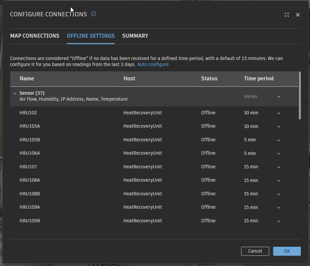Expand dialog to full screen
Image resolution: width=310 pixels, height=266 pixels.
[287, 15]
